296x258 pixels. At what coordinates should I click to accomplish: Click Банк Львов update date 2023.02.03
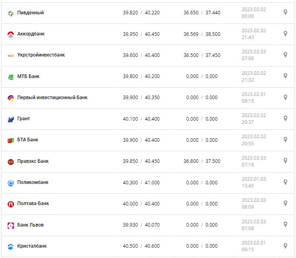pyautogui.click(x=253, y=221)
